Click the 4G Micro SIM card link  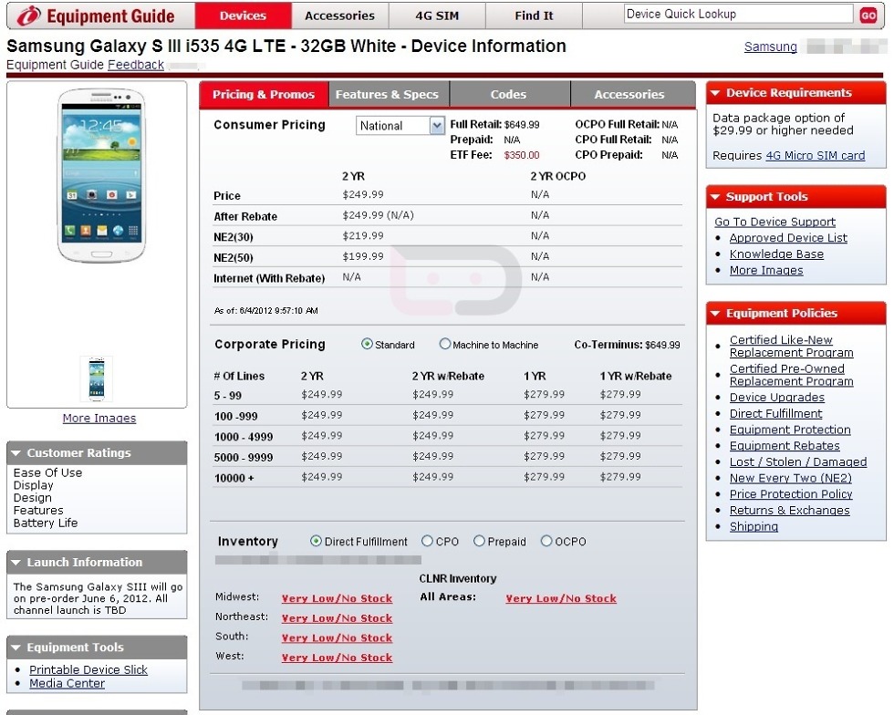pos(815,156)
